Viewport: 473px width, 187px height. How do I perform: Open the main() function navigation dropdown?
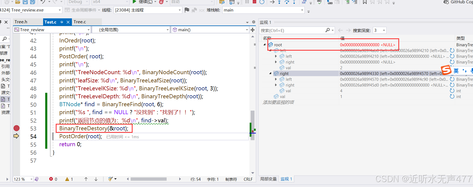pos(247,30)
